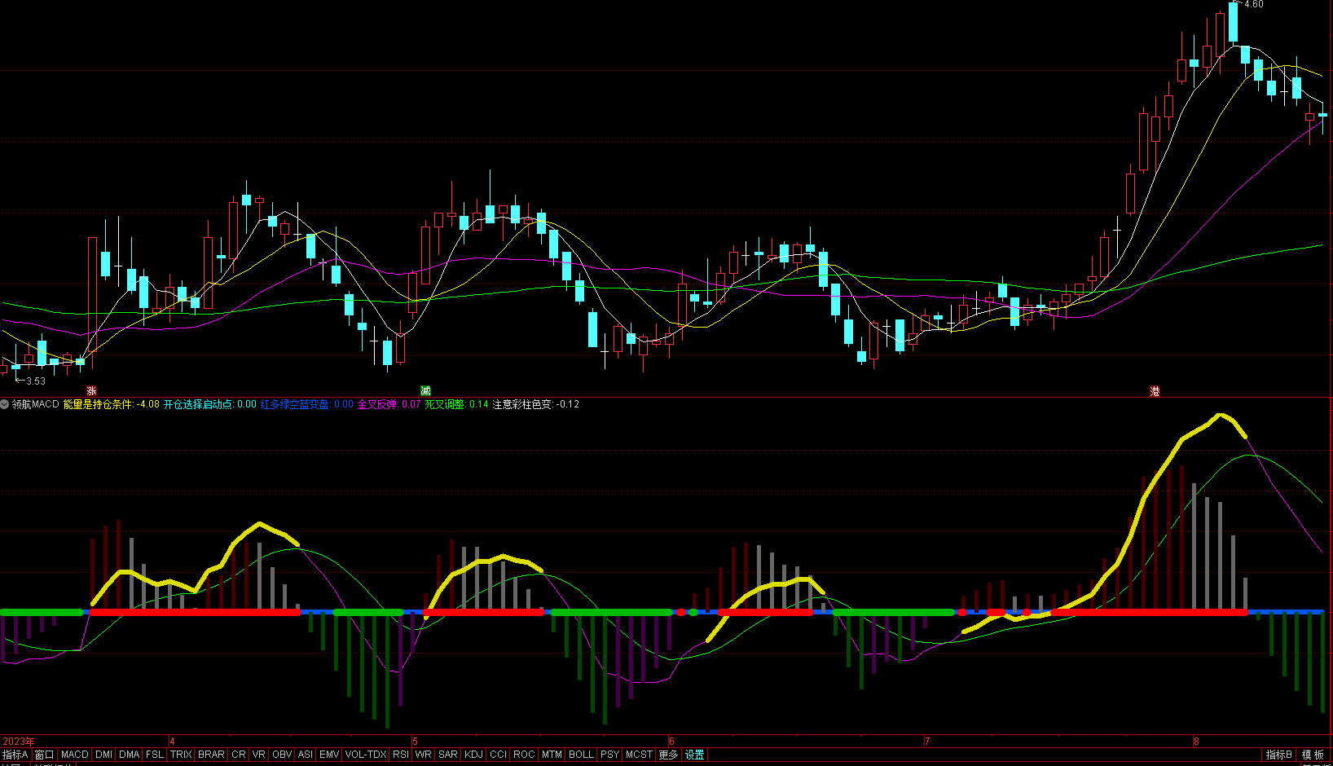This screenshot has width=1333, height=766.
Task: Show the SAR indicator
Action: coord(448,755)
